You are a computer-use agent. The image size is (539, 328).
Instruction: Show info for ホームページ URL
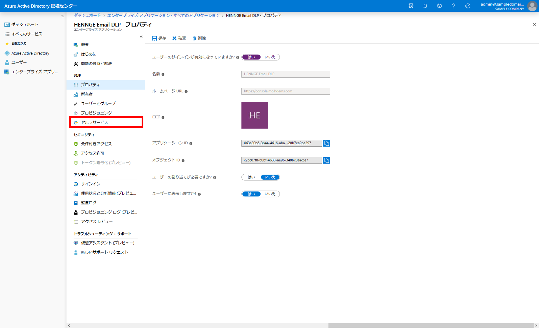click(186, 92)
